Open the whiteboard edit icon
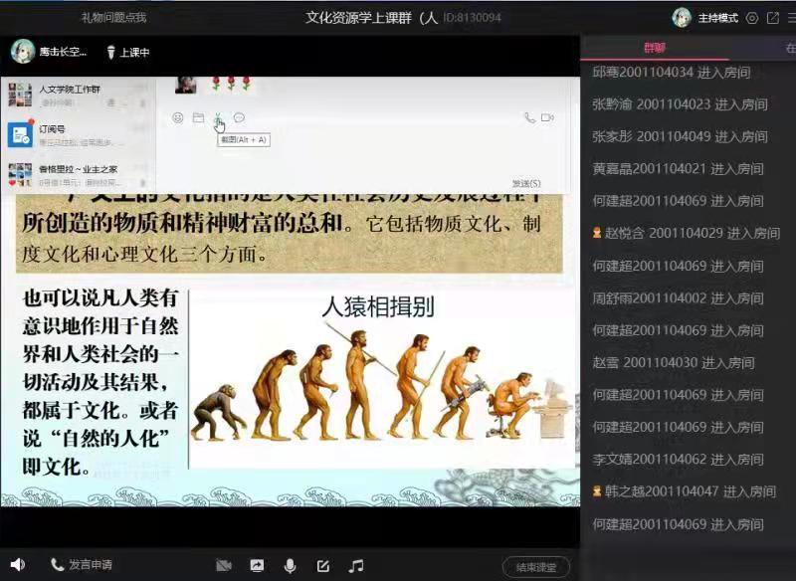This screenshot has width=796, height=581. (322, 565)
